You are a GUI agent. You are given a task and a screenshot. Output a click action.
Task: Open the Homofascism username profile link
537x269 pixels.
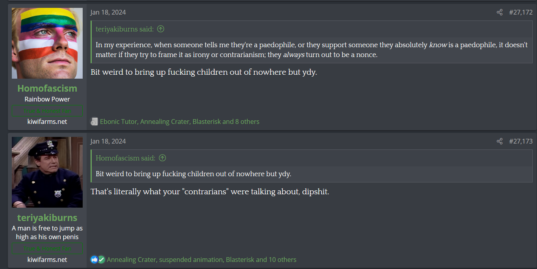(x=47, y=88)
